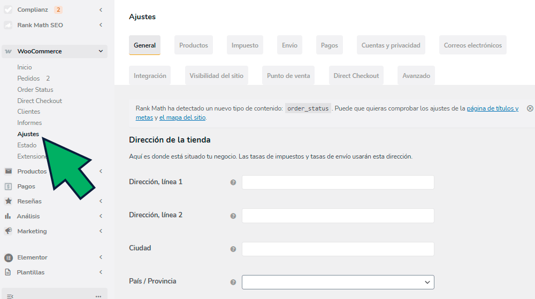Screen dimensions: 535x299
Task: Expand the Productos sidebar chevron
Action: coord(101,171)
